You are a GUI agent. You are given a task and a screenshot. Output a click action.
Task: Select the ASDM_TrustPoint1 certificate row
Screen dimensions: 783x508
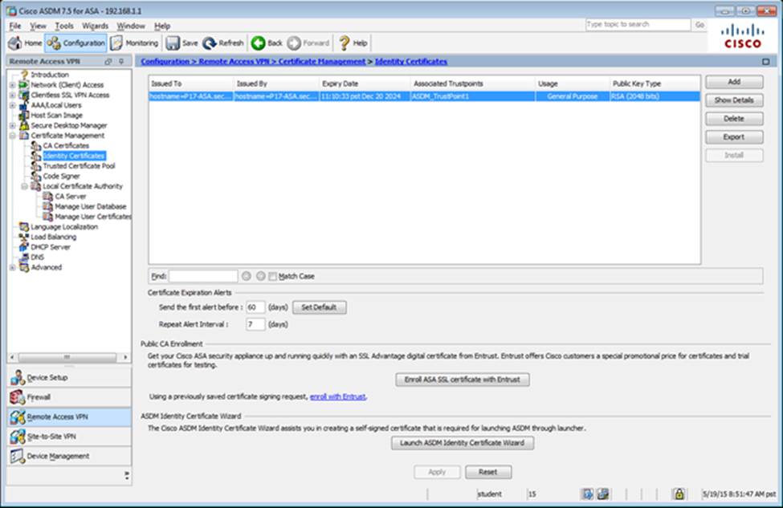tap(424, 96)
